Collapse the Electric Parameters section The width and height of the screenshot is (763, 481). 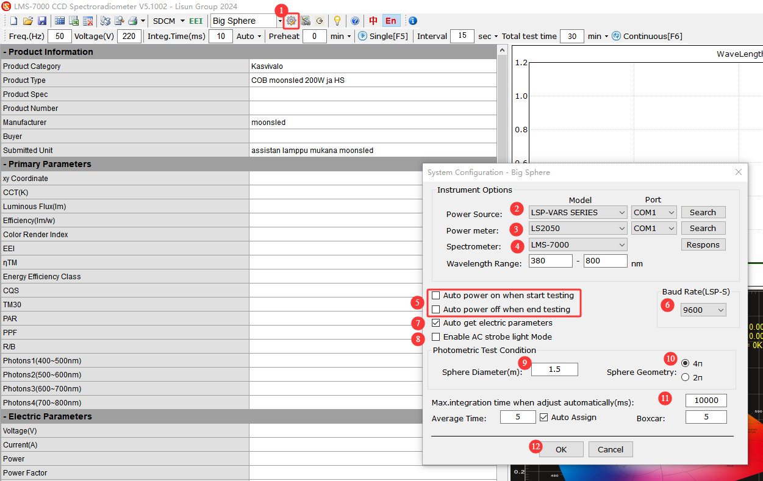point(5,416)
